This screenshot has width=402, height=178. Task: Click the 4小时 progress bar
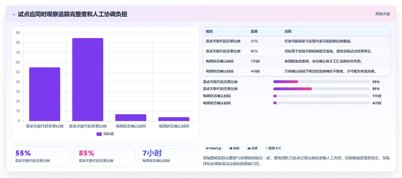tap(322, 103)
